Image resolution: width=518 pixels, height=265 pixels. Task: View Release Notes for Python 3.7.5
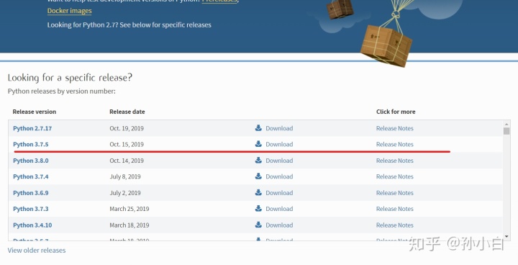coord(395,144)
